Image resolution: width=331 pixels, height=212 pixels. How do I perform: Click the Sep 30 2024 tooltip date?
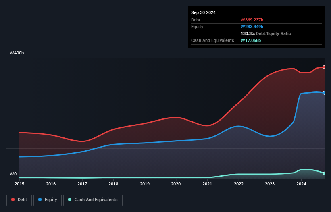[x=203, y=12]
